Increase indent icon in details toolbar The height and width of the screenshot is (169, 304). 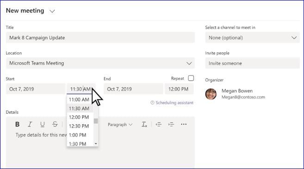point(171,124)
